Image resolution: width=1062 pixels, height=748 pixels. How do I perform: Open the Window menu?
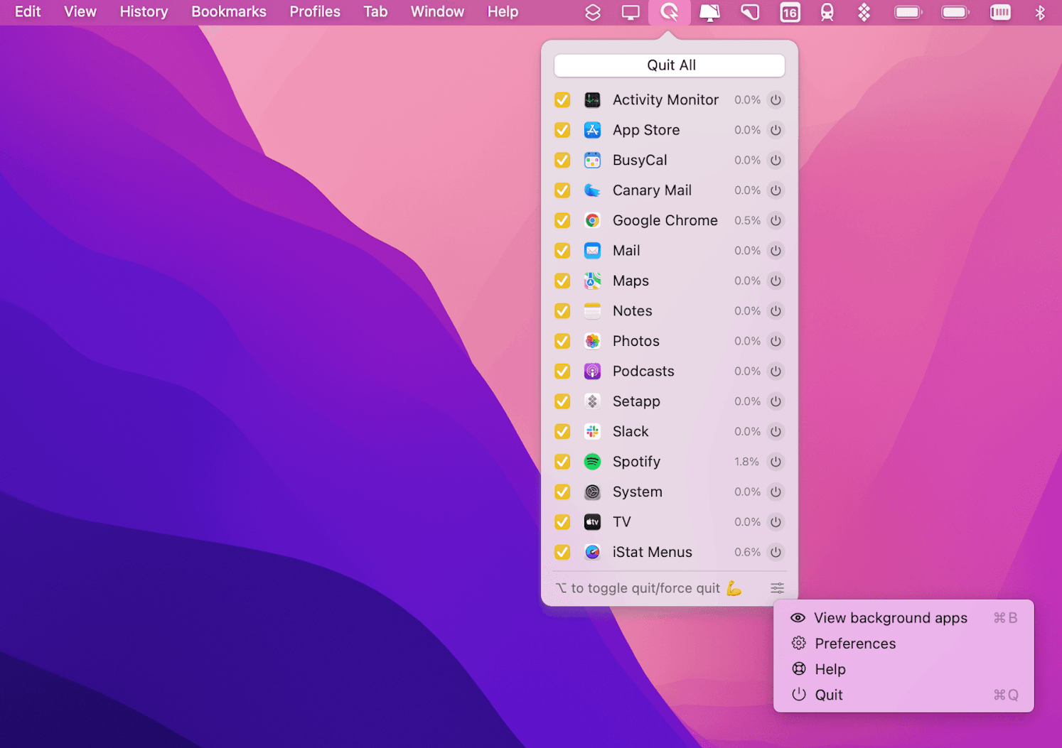click(437, 12)
